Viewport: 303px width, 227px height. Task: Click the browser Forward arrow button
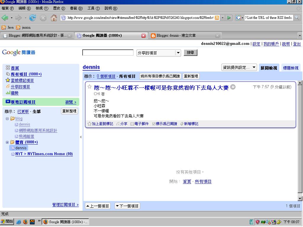(x=19, y=18)
